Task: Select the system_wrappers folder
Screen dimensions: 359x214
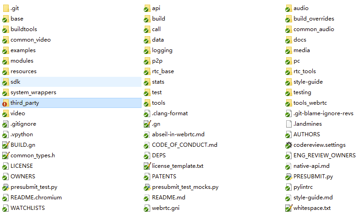Action: click(x=33, y=92)
